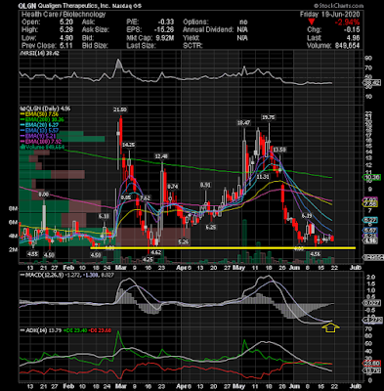Click the 19.75 peak price label
Screen dimensions: 384x391
click(x=269, y=117)
